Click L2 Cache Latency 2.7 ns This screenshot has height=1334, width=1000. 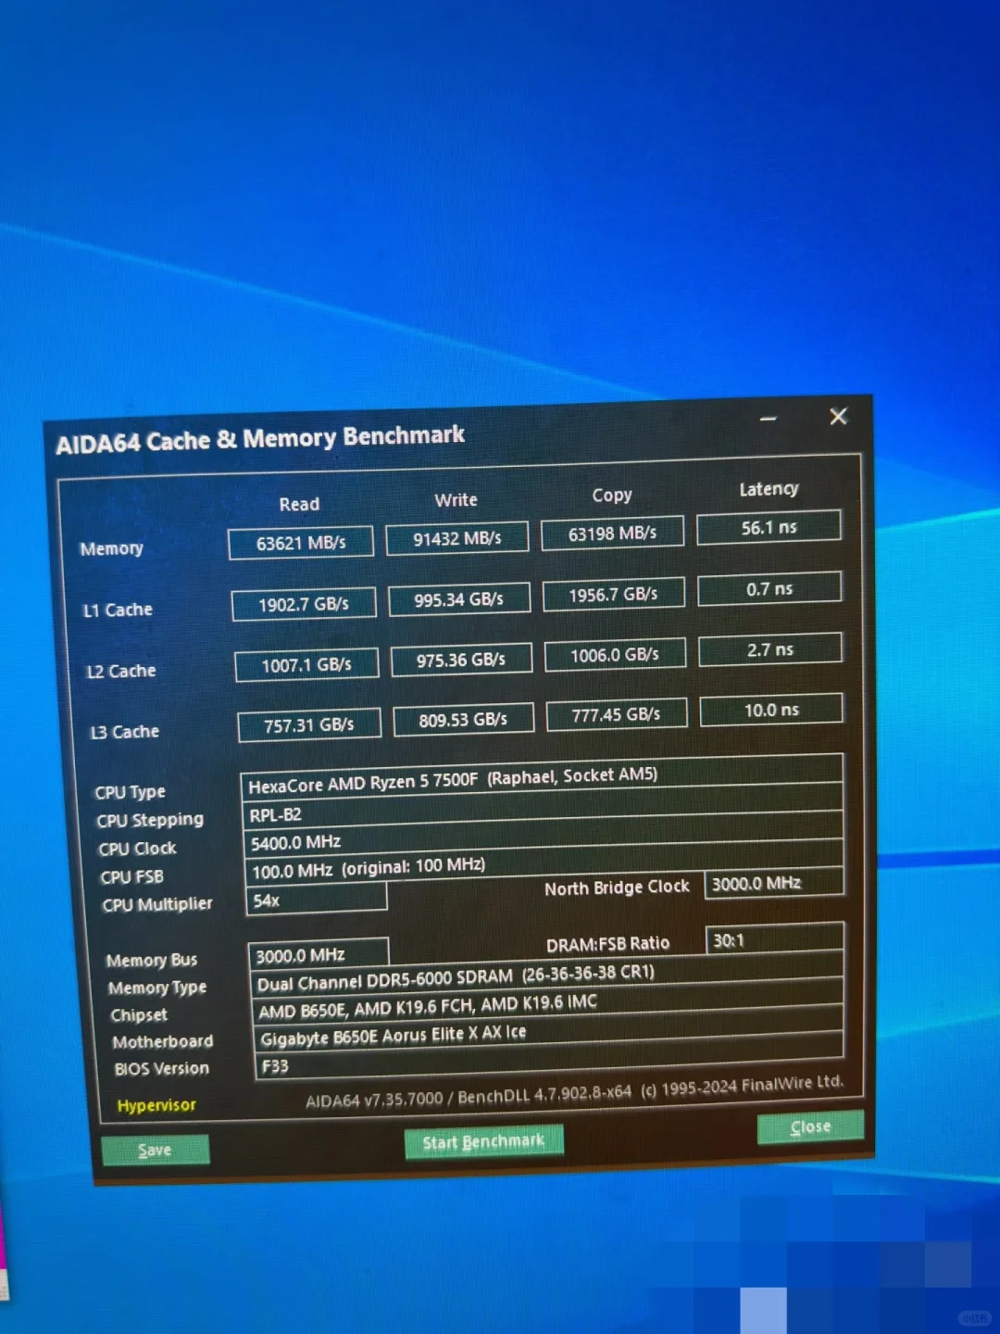tap(770, 649)
